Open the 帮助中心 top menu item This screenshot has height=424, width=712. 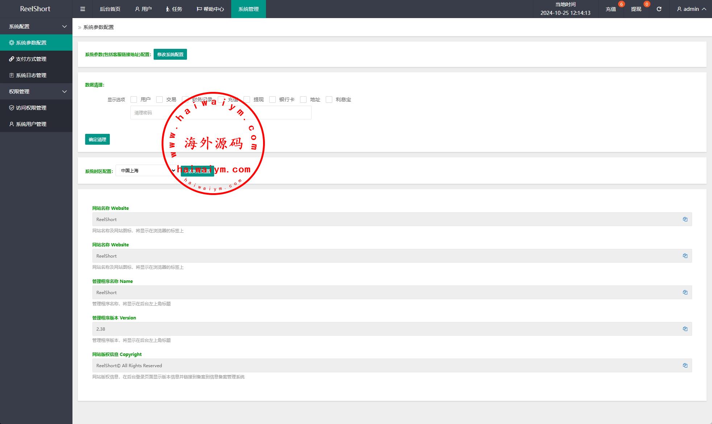(210, 9)
